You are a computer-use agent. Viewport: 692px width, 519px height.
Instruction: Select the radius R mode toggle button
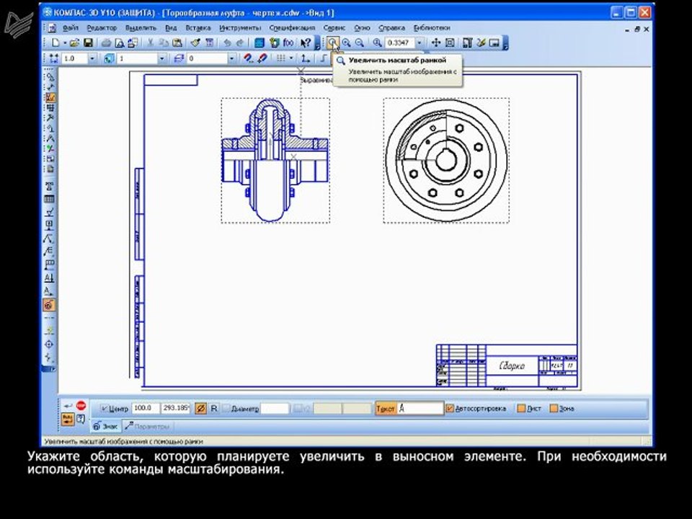tap(214, 409)
